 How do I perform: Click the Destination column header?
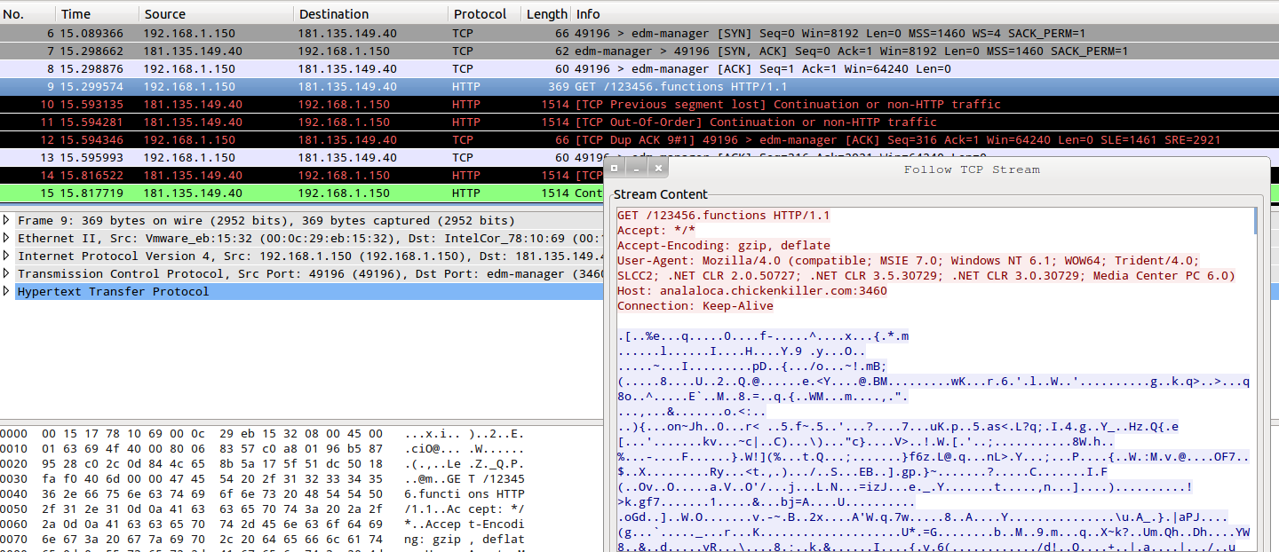334,14
